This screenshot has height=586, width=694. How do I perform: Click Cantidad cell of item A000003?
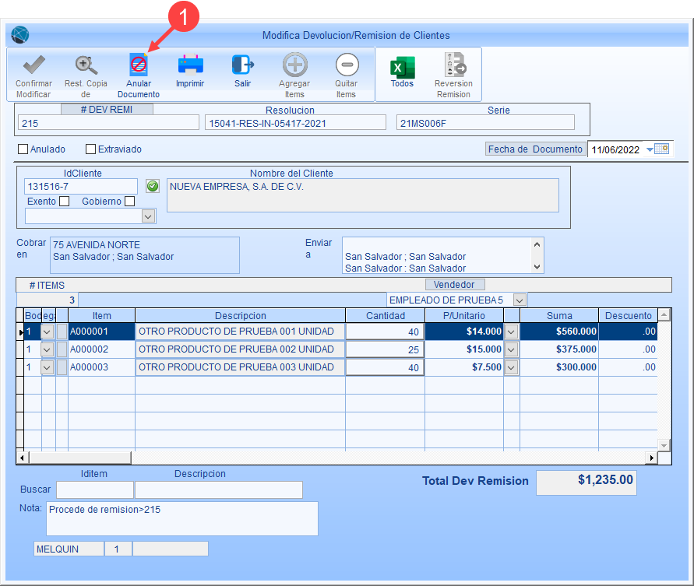pos(385,367)
